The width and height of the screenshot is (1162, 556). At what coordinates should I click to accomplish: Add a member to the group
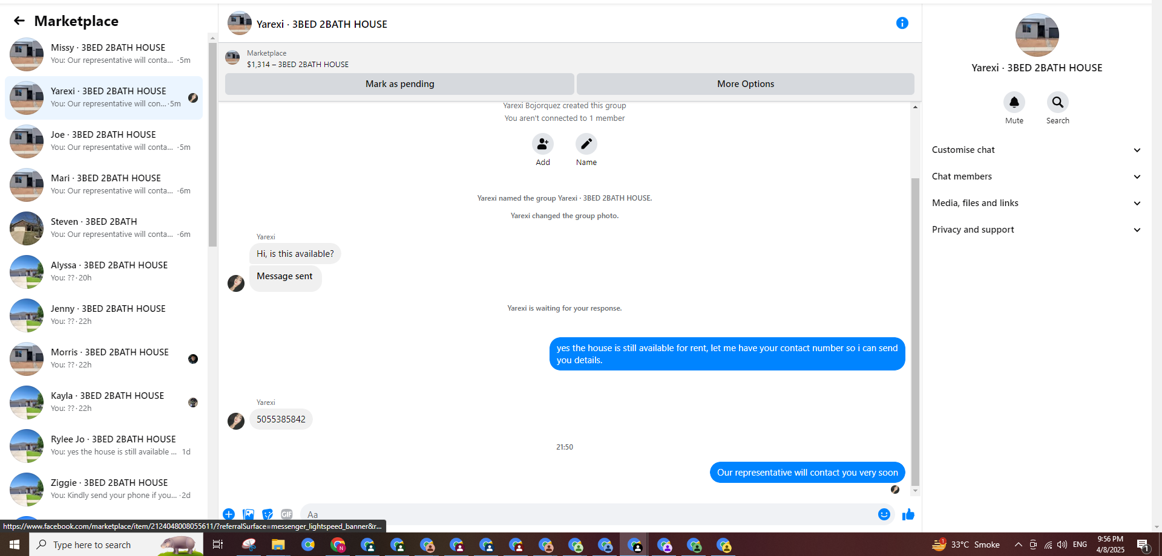pyautogui.click(x=543, y=144)
